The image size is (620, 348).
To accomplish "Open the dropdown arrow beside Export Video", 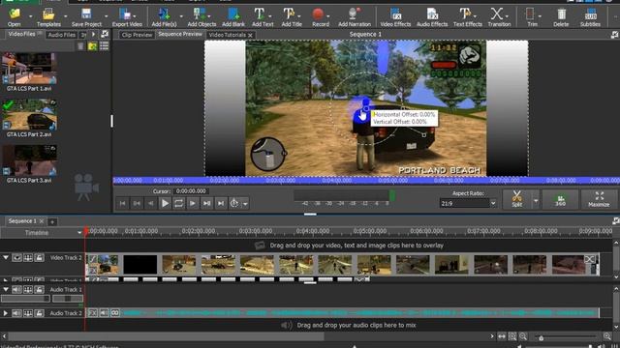I will 135,15.
